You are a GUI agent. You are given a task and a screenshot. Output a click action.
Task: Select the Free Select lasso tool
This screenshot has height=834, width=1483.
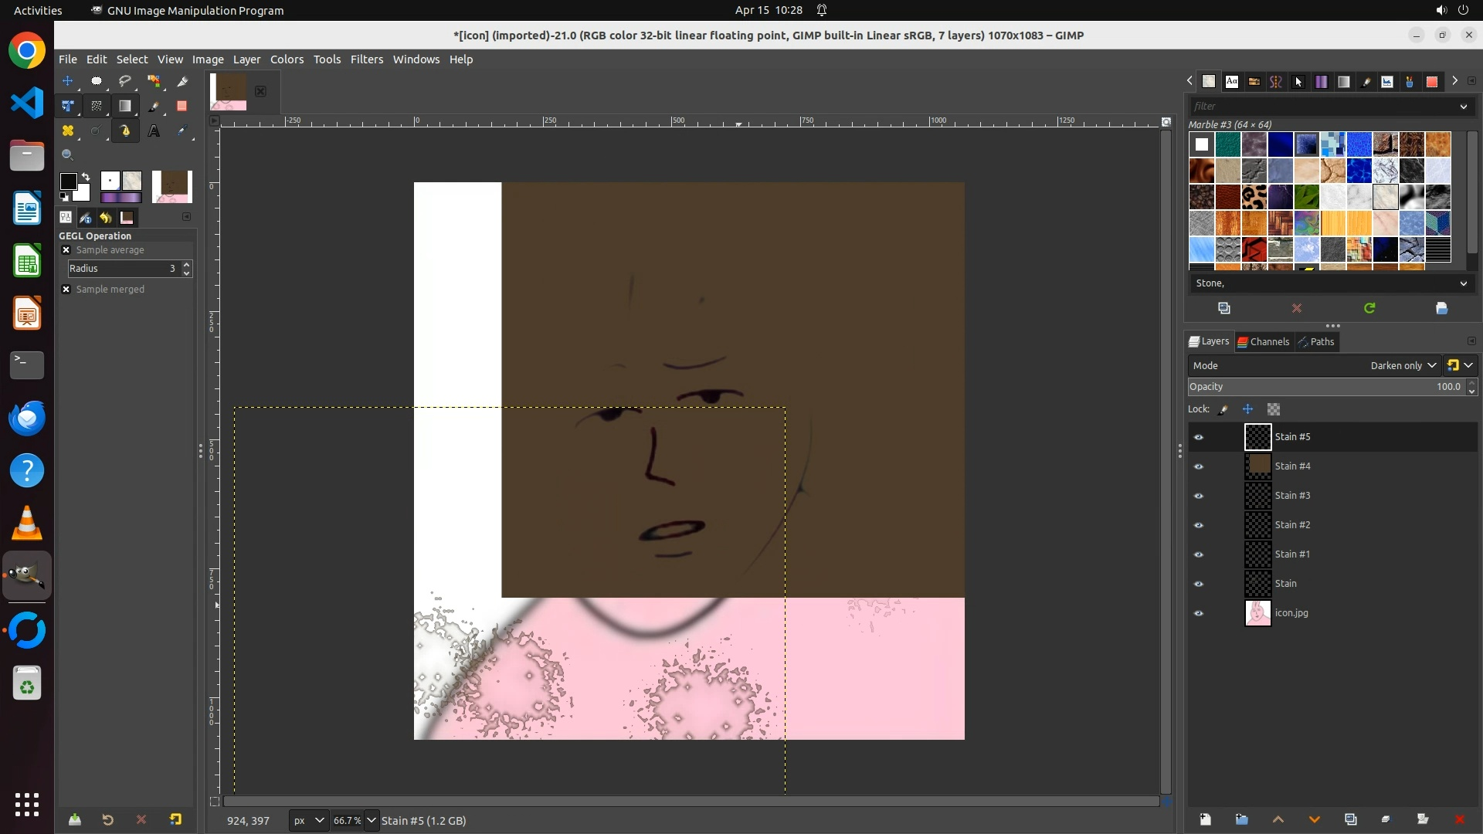pos(125,81)
